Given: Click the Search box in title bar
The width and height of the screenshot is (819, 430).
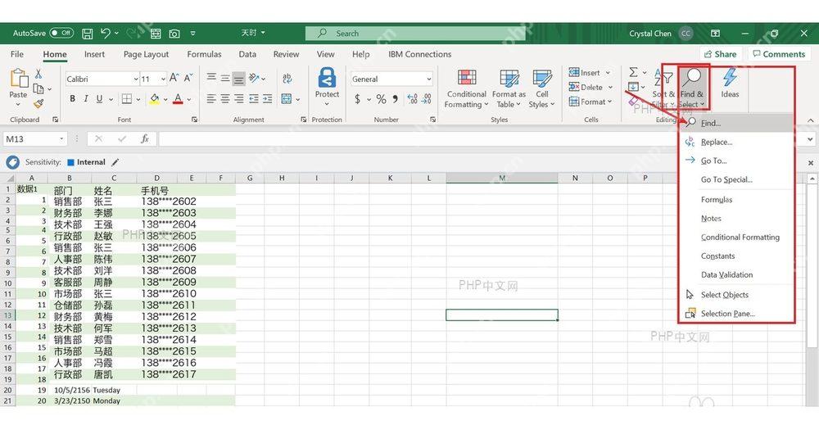Looking at the screenshot, I should [x=415, y=33].
